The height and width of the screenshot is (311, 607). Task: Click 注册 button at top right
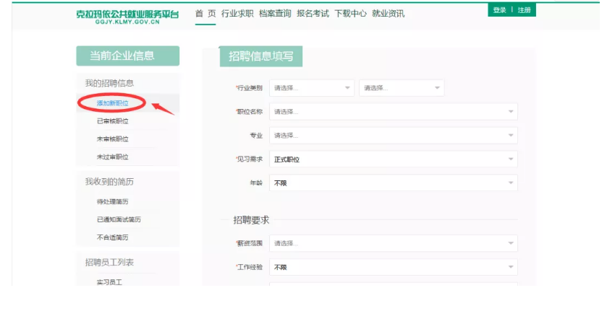pyautogui.click(x=524, y=10)
